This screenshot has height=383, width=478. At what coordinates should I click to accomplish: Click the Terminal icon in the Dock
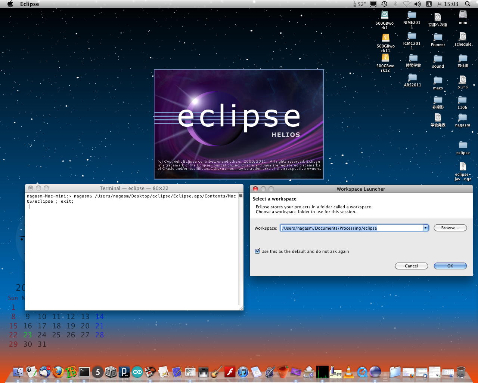(x=84, y=372)
